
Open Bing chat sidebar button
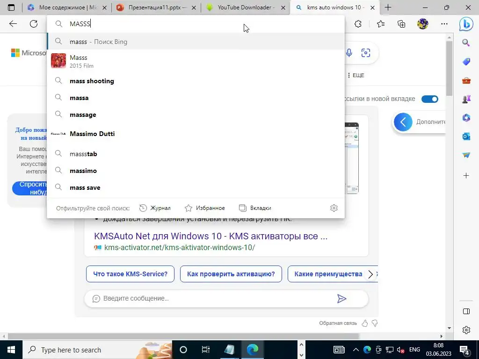(x=466, y=24)
